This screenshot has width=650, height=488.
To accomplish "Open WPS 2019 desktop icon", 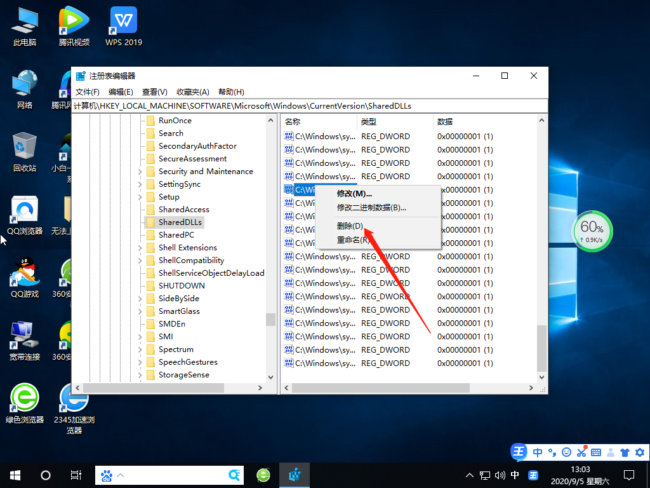I will point(123,22).
